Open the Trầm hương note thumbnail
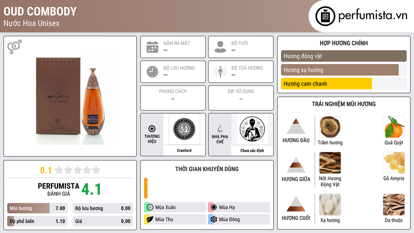Screen dimensions: 414x233 coord(330,127)
